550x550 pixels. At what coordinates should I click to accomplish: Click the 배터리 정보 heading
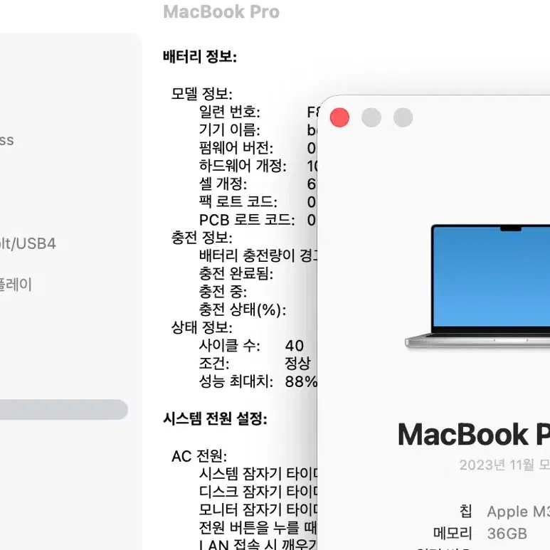tap(200, 56)
